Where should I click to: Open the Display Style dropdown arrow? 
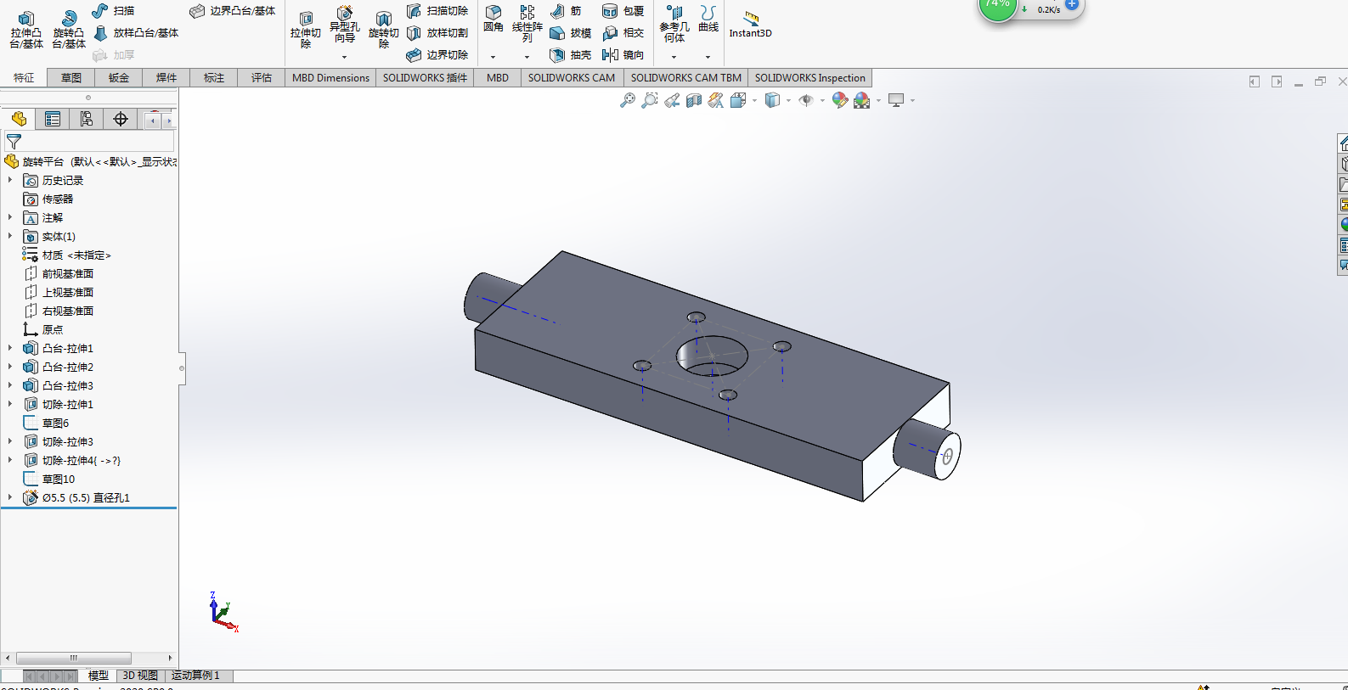pyautogui.click(x=788, y=100)
